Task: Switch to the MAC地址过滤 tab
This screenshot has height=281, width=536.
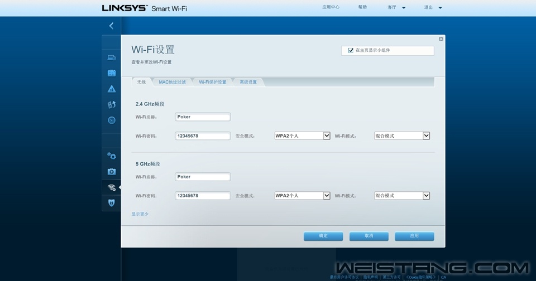Action: [x=172, y=82]
